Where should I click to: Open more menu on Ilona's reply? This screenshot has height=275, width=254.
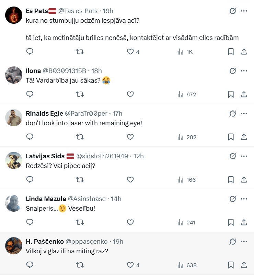coord(244,71)
